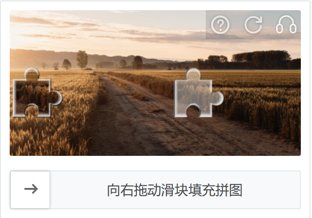Click the dark tree grove on right horizon
This screenshot has height=218, width=312.
point(261,58)
